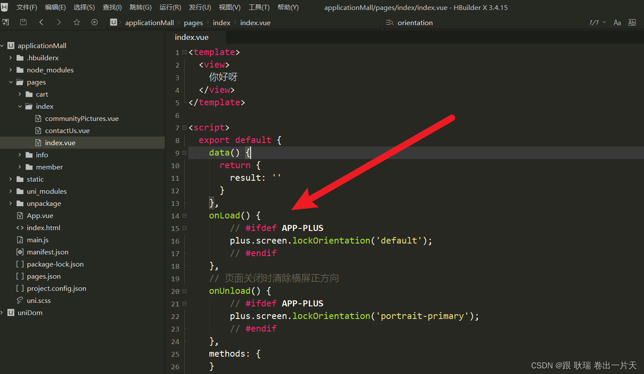The height and width of the screenshot is (374, 644).
Task: Expand the static folder
Action: [11, 179]
